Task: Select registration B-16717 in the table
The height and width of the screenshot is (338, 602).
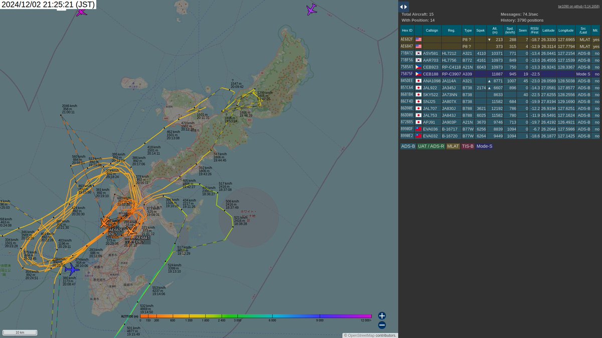Action: (450, 129)
